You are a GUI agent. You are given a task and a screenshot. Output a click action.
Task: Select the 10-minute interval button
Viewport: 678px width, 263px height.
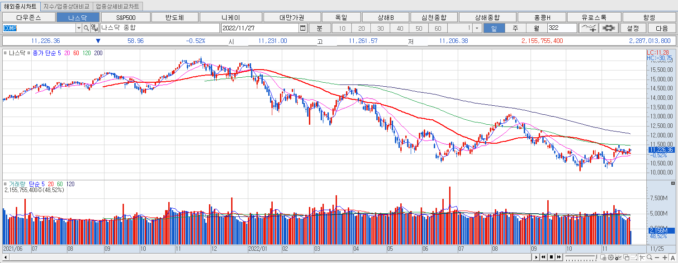[x=342, y=28]
